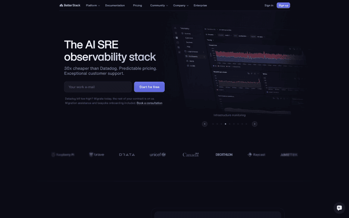
Task: Open the Platform dropdown menu
Action: tap(93, 5)
